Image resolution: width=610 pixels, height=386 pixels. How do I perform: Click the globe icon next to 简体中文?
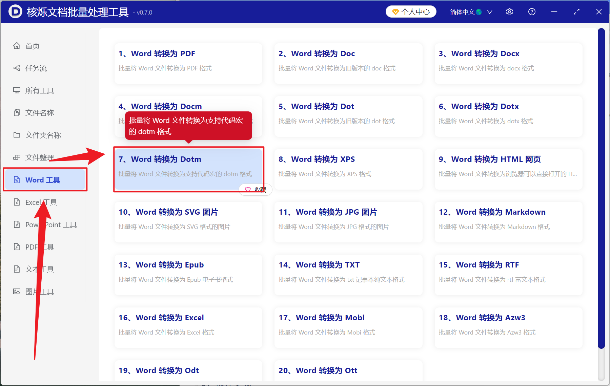479,12
